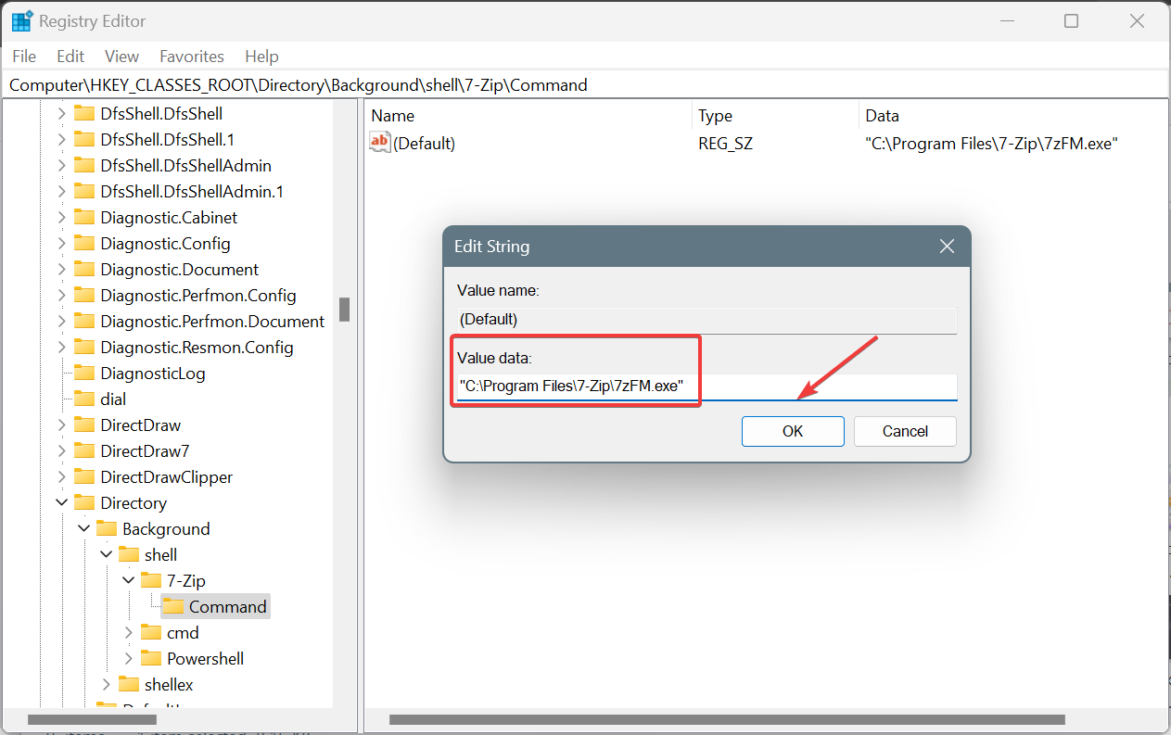
Task: Open the Favorites menu
Action: 191,57
